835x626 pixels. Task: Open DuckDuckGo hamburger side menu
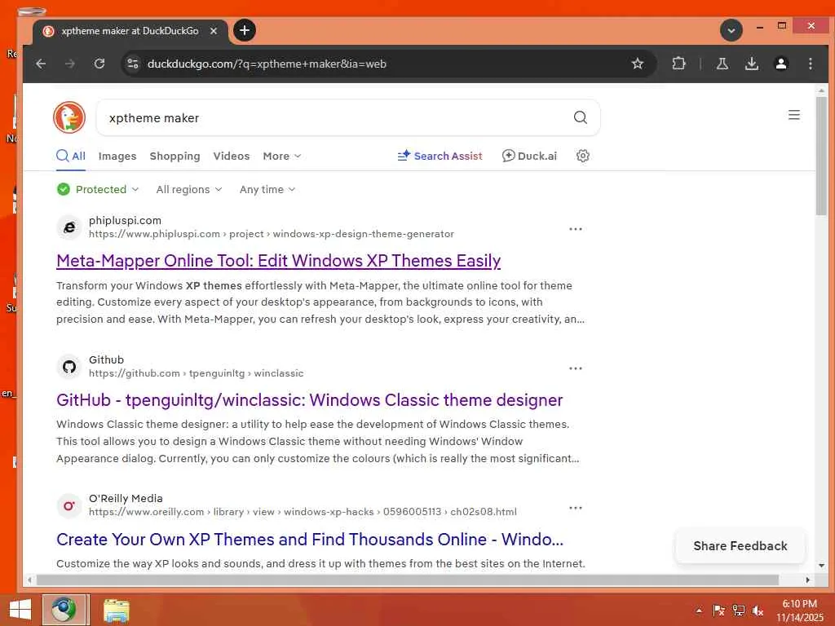[794, 115]
